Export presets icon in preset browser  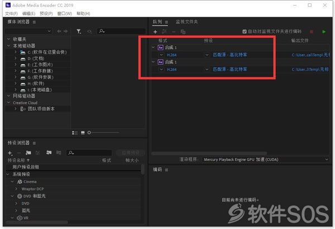(x=59, y=153)
